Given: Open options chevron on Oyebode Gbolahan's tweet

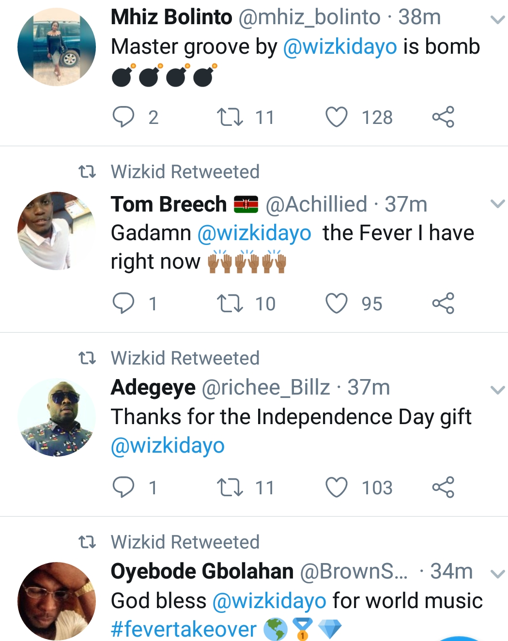Looking at the screenshot, I should coord(498,574).
